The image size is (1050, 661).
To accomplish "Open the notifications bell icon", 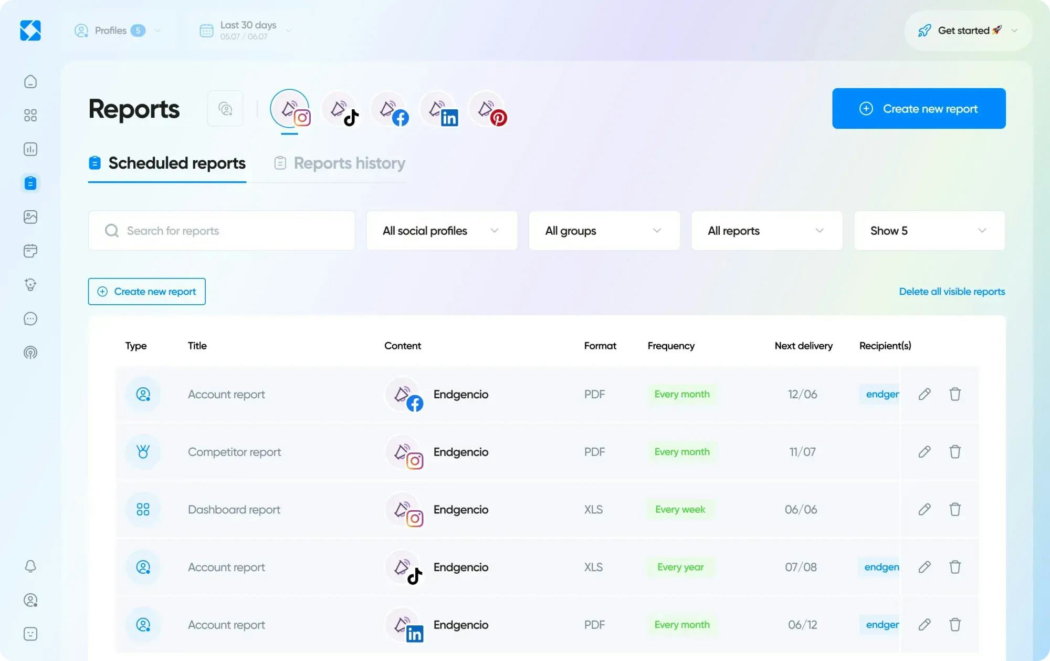I will tap(30, 566).
